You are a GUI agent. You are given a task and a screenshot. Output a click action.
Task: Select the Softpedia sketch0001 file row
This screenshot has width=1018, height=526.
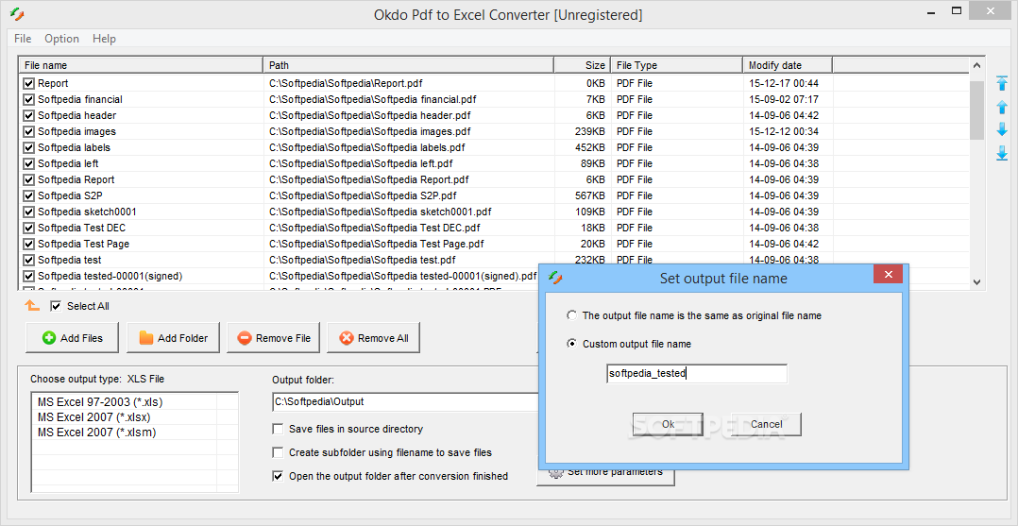(494, 212)
